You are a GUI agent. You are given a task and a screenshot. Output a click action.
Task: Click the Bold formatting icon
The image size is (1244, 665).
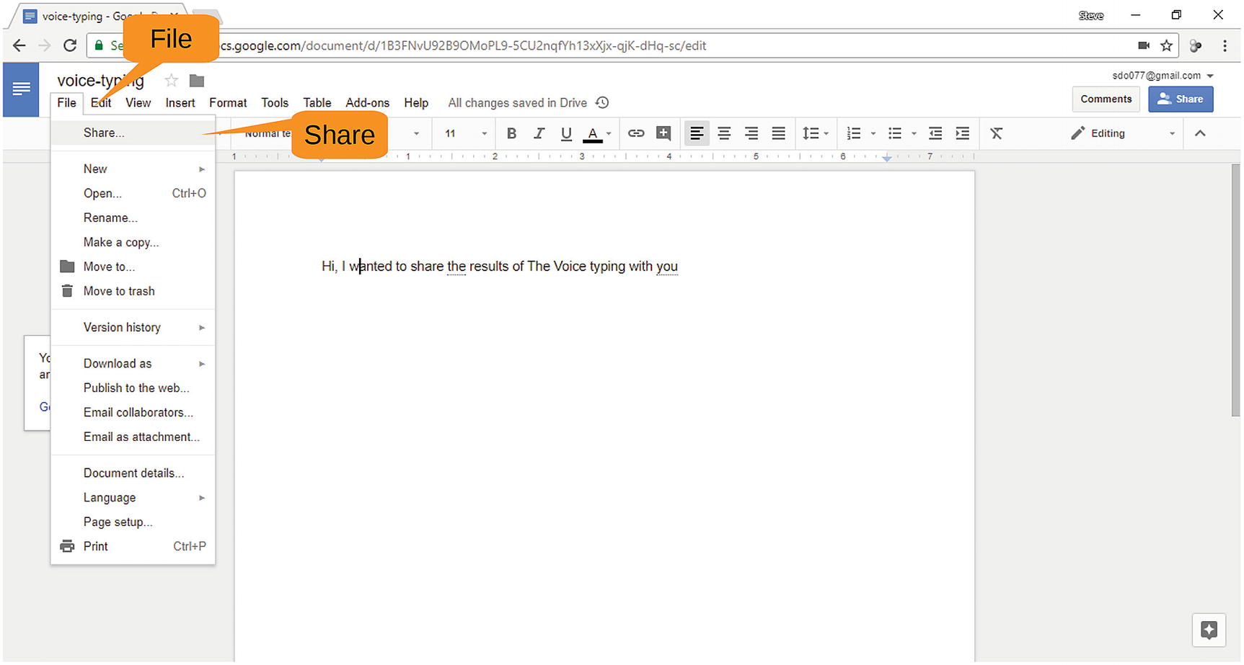pos(511,133)
